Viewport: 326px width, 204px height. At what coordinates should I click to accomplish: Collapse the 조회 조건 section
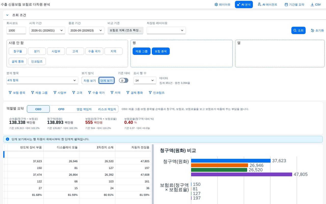(x=7, y=15)
